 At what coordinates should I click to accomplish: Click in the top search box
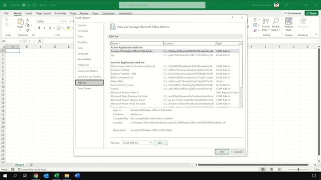coord(162,5)
